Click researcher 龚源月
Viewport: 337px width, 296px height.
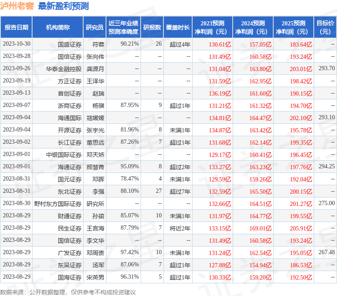(x=95, y=69)
